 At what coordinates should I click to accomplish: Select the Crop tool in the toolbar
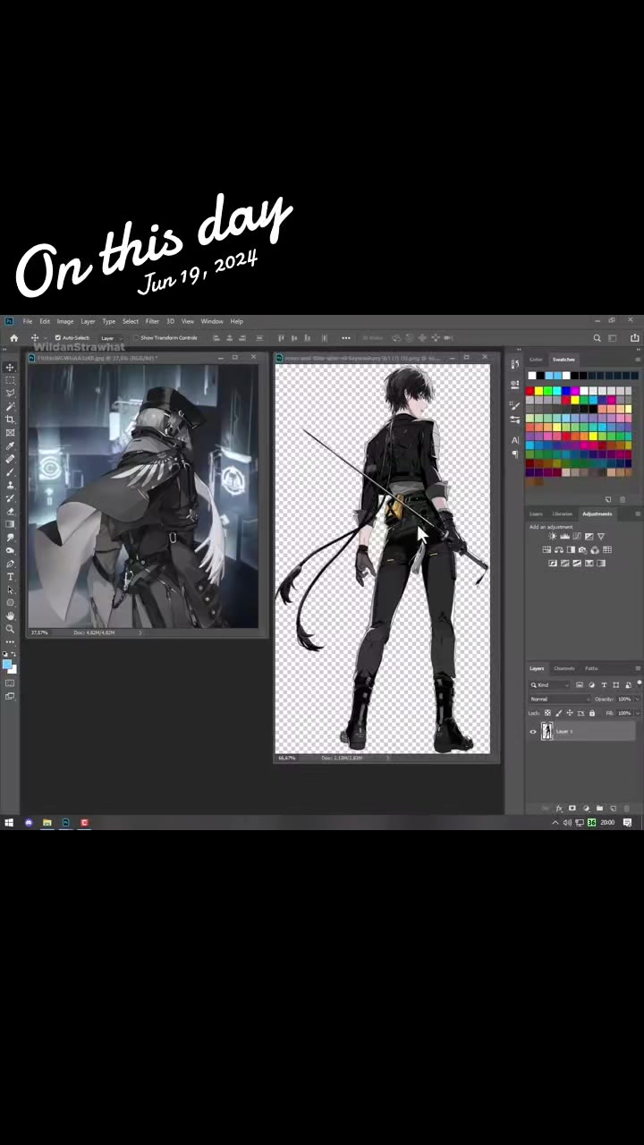[x=10, y=420]
